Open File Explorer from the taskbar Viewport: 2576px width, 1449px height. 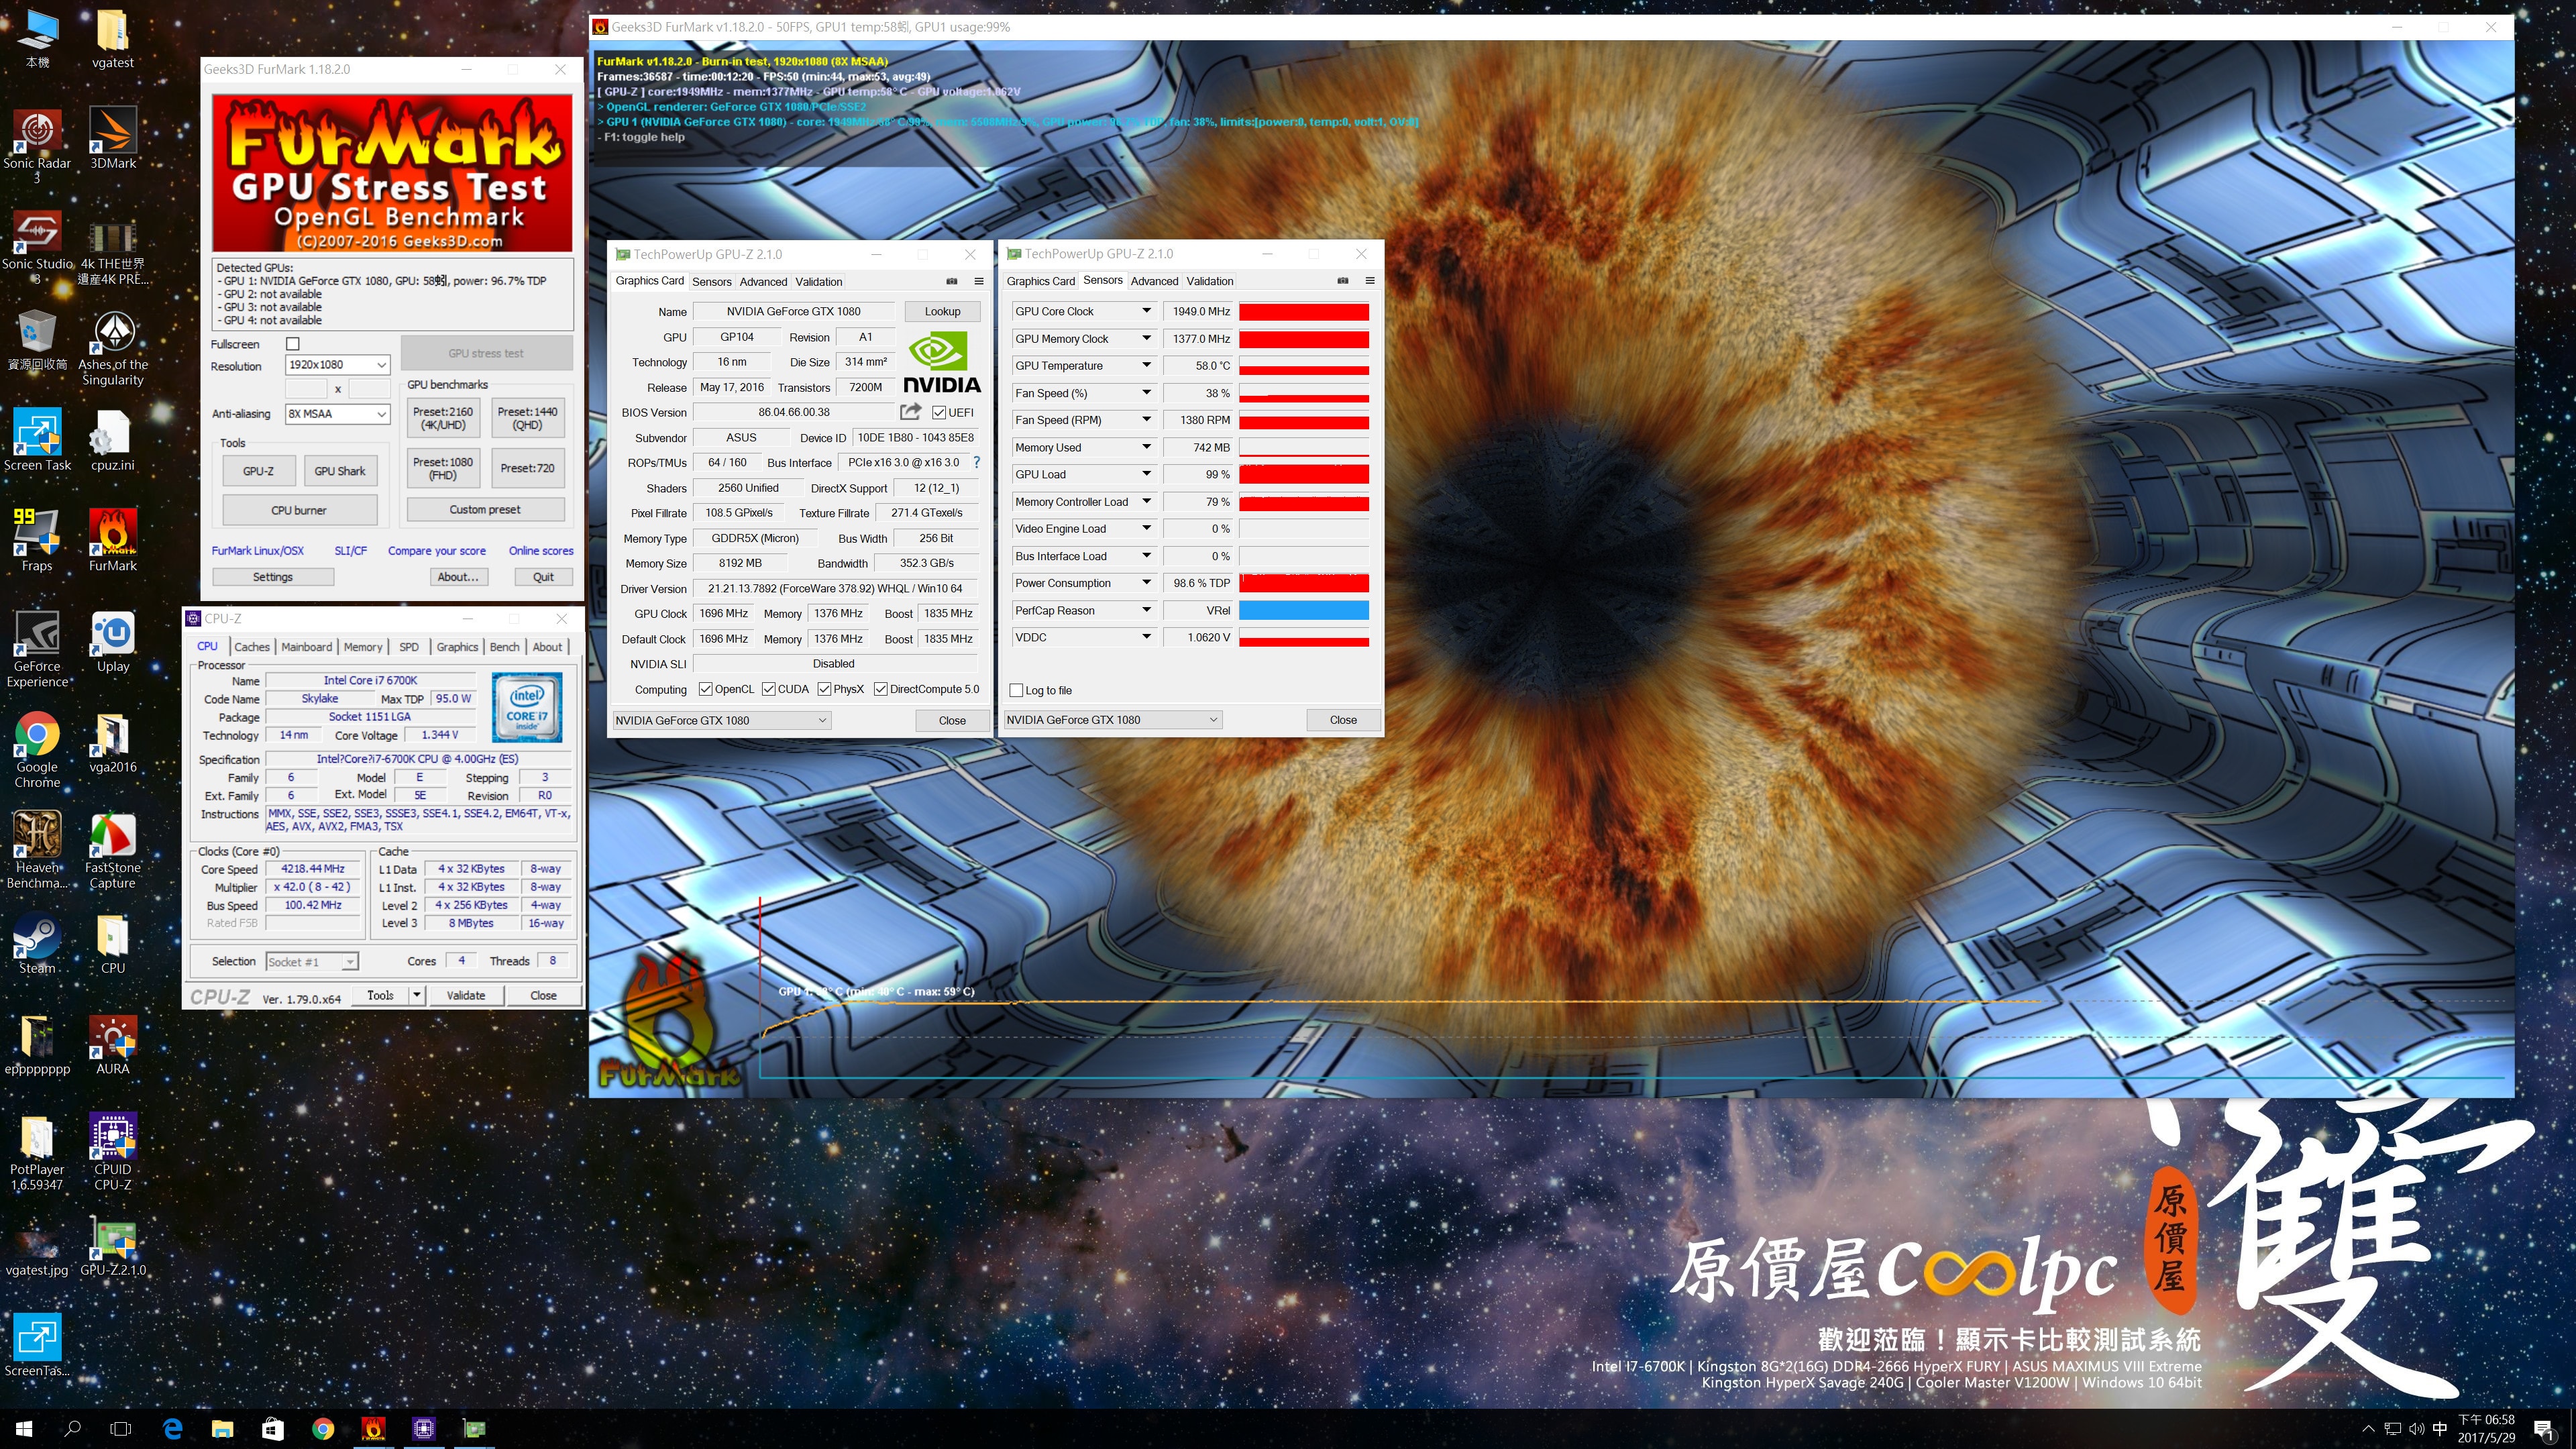[x=222, y=1428]
